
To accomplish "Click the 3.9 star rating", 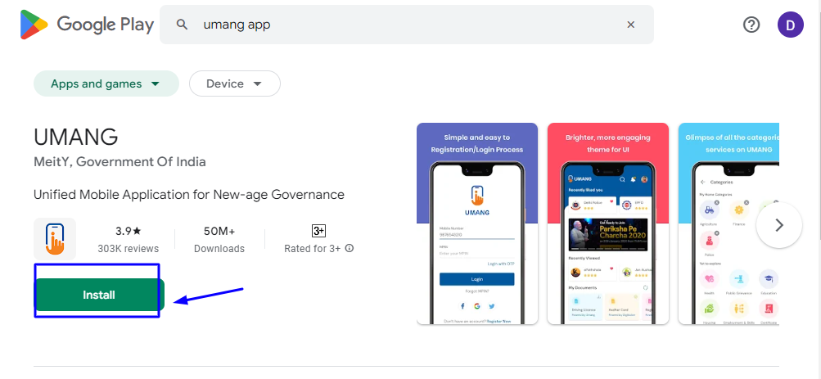I will [x=129, y=231].
